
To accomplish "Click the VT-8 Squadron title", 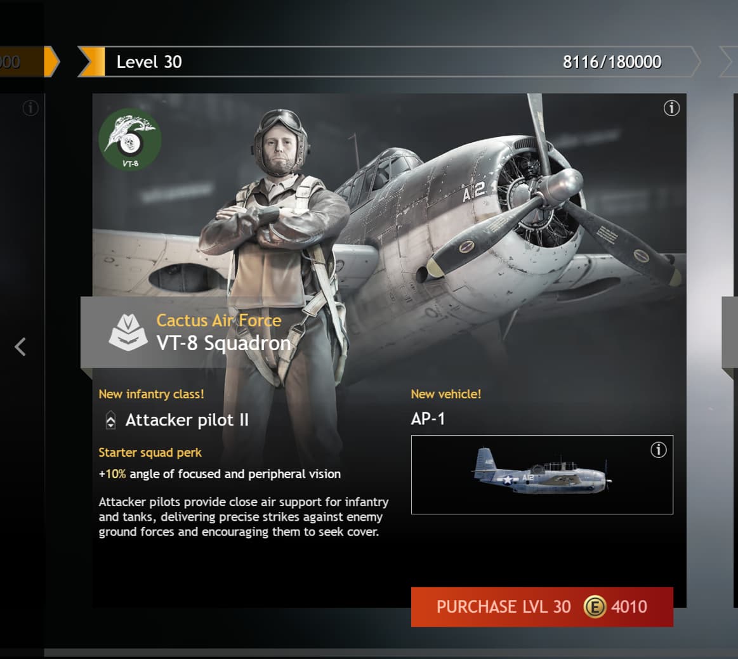I will pyautogui.click(x=223, y=343).
